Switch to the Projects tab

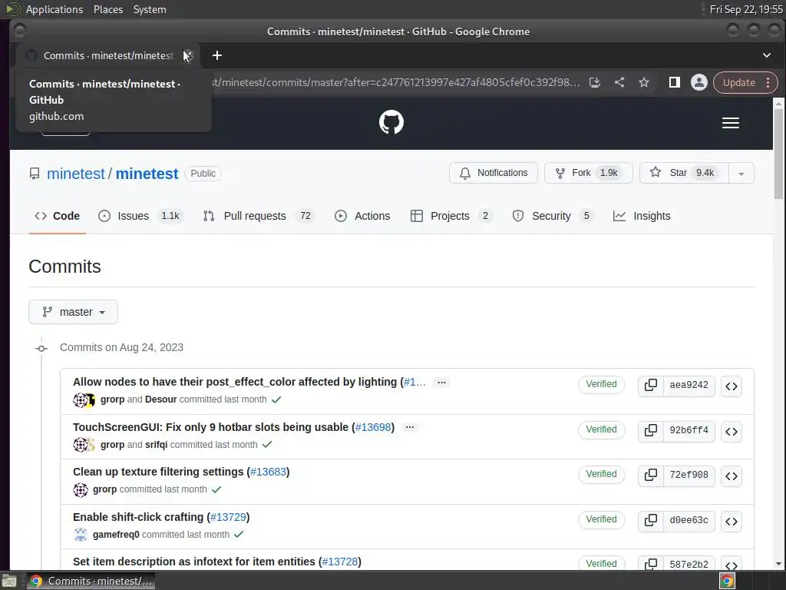pos(451,216)
